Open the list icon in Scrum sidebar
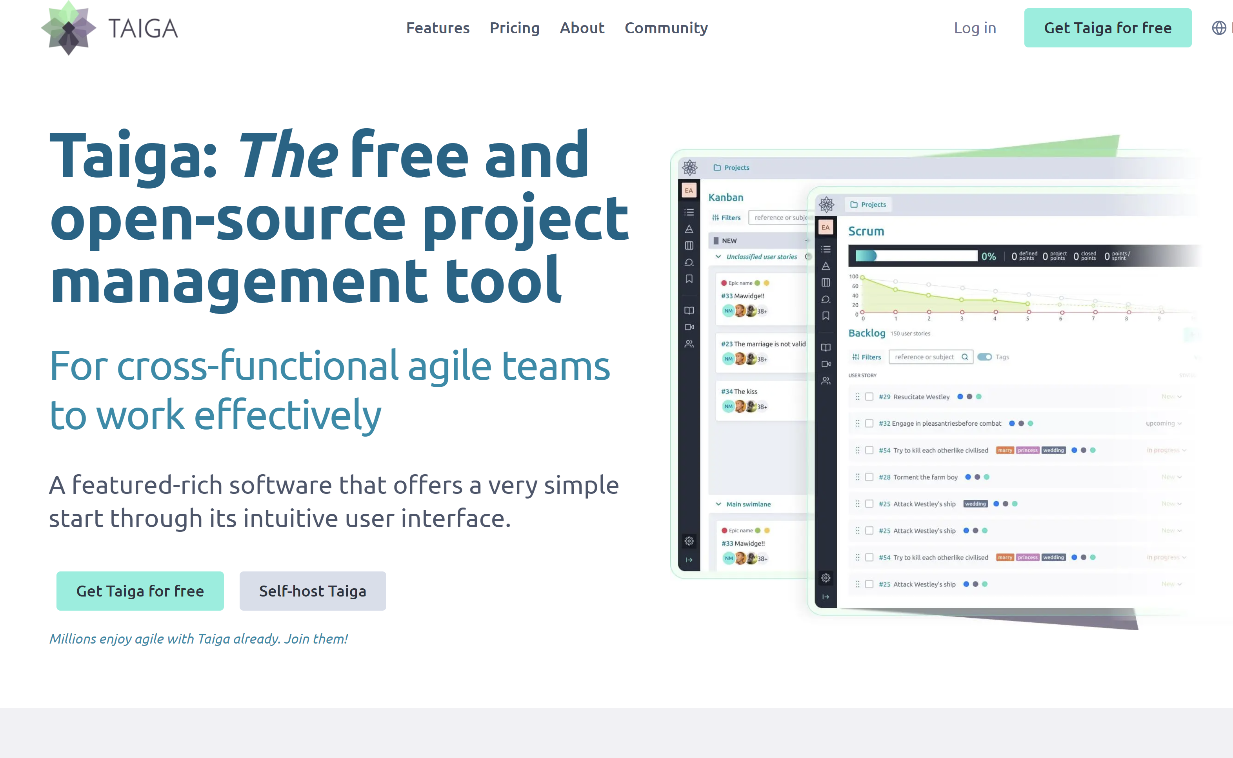This screenshot has height=758, width=1233. click(x=826, y=249)
